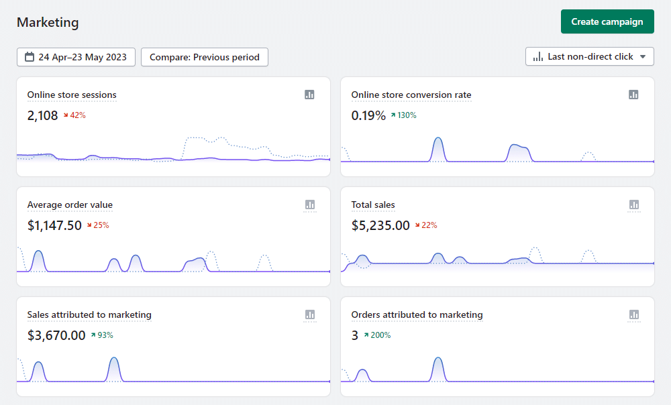
Task: Open Sales attributed to marketing title link
Action: click(x=89, y=314)
